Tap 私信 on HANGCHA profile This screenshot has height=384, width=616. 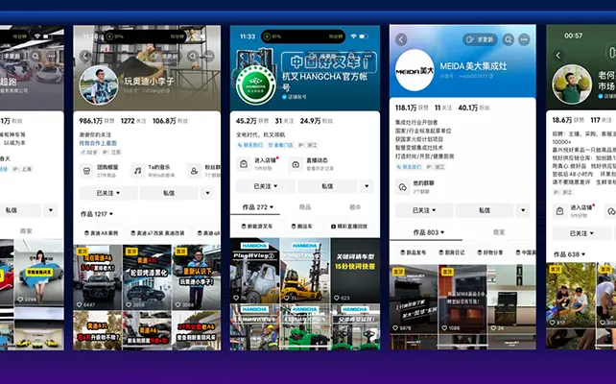click(x=327, y=186)
